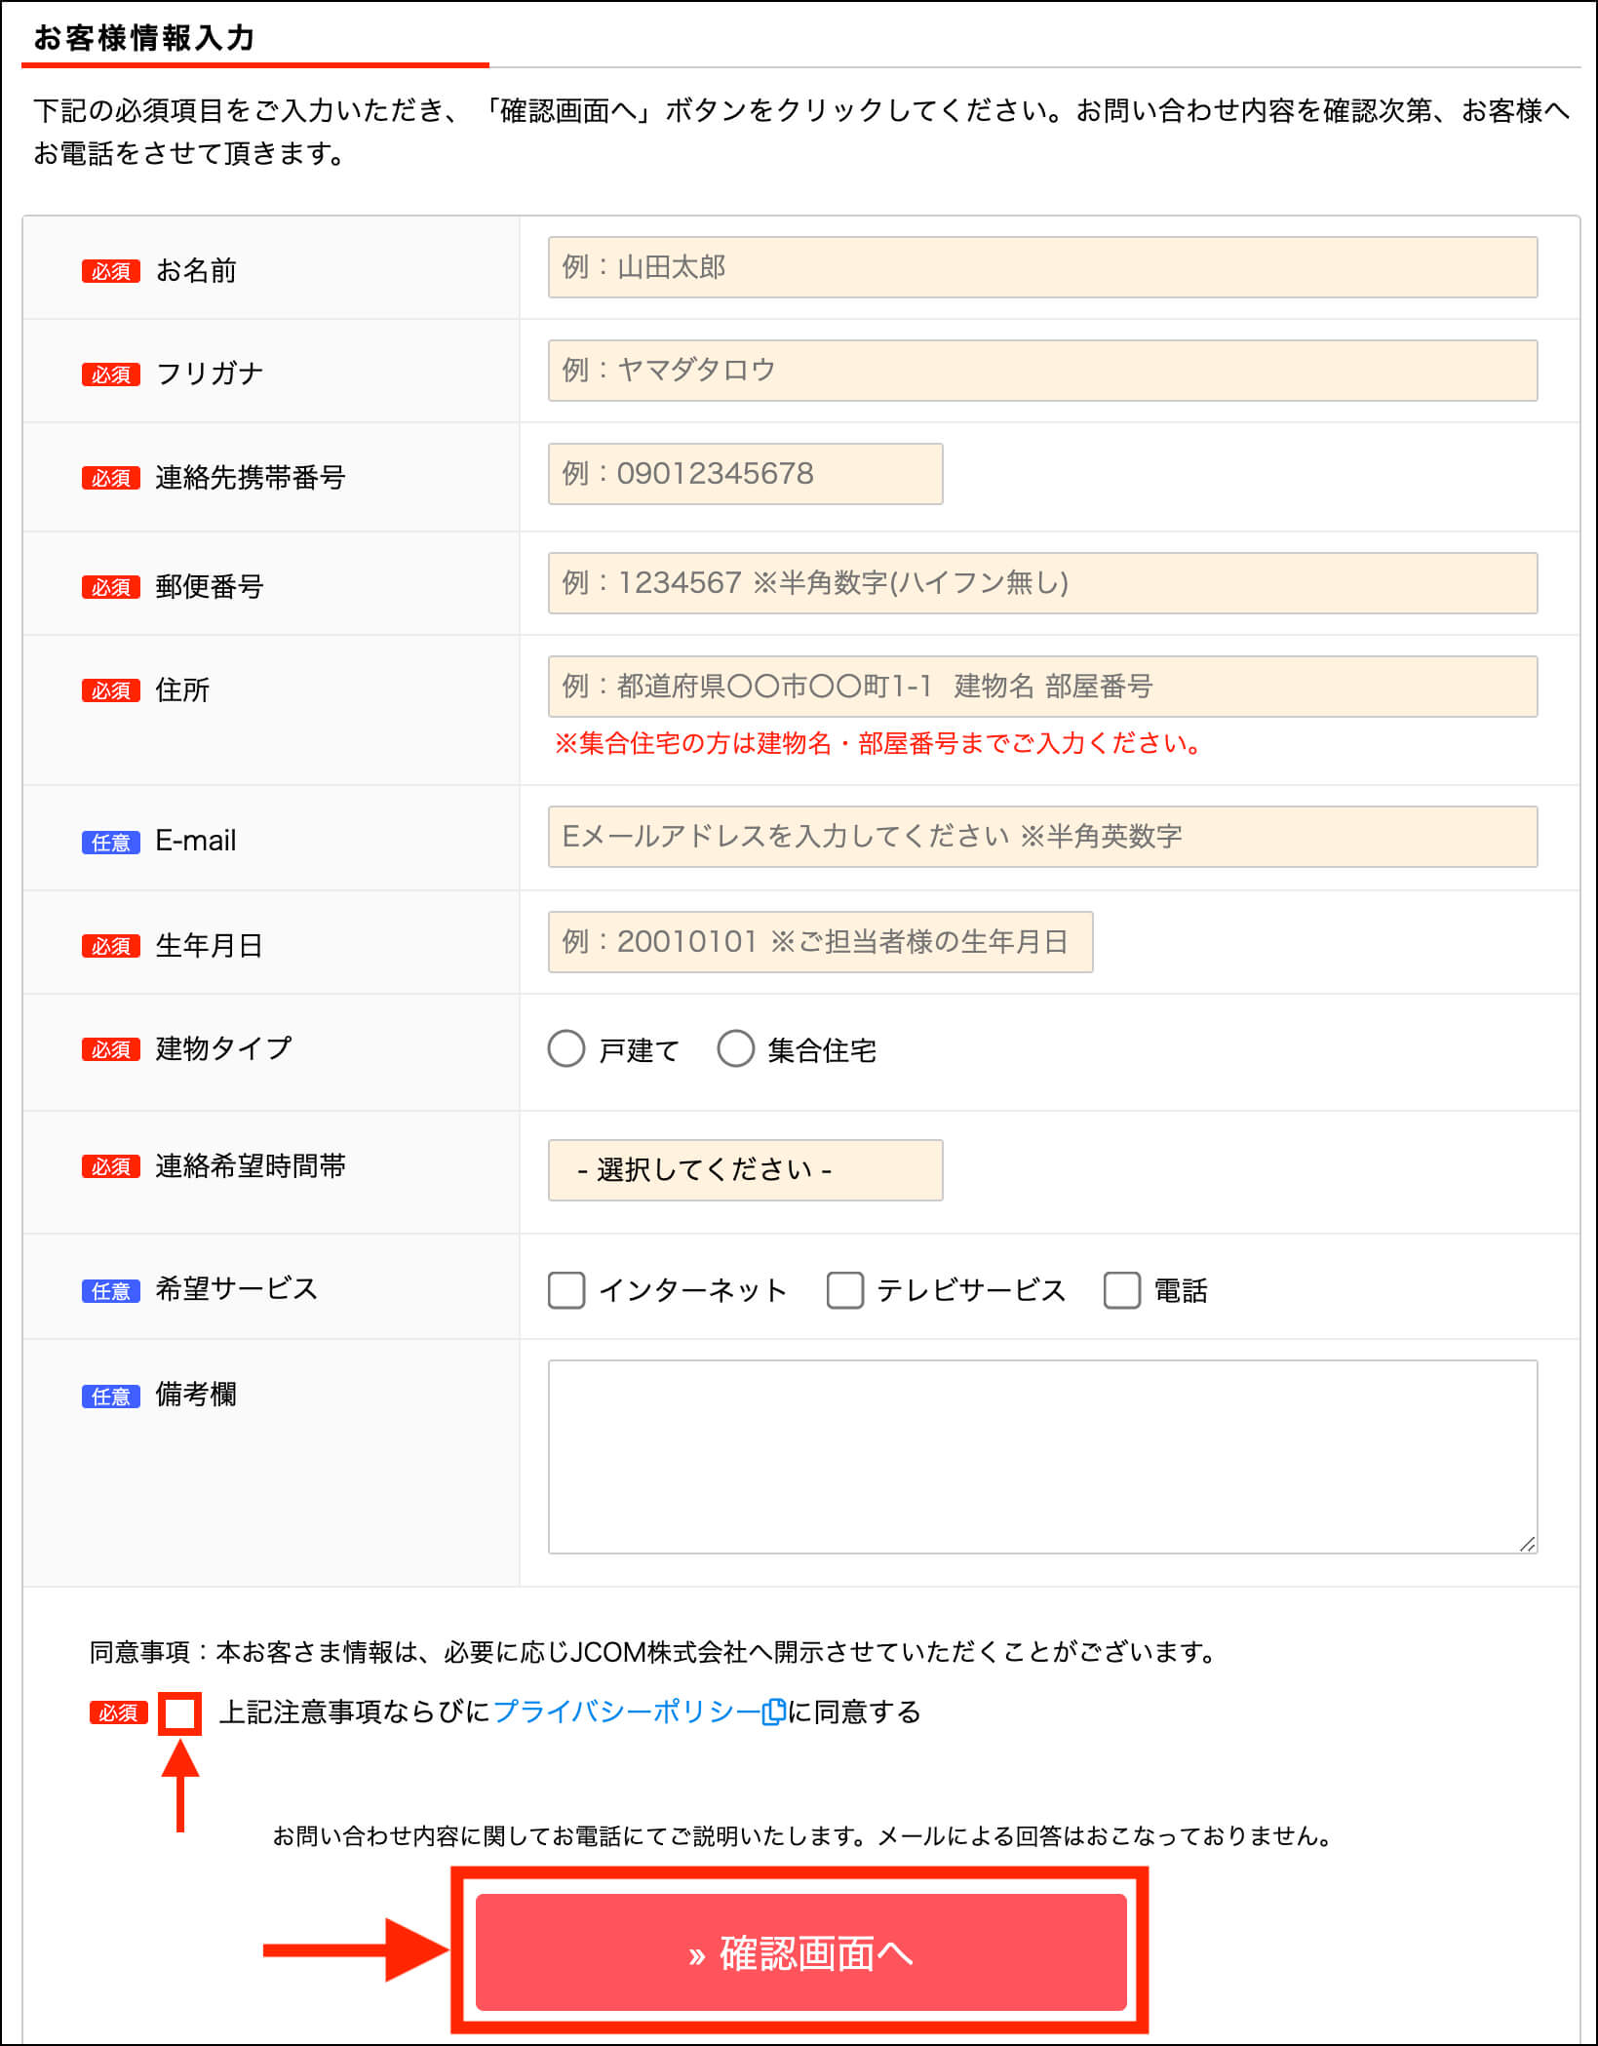Click the 戸建て option label
This screenshot has width=1598, height=2046.
point(639,1050)
